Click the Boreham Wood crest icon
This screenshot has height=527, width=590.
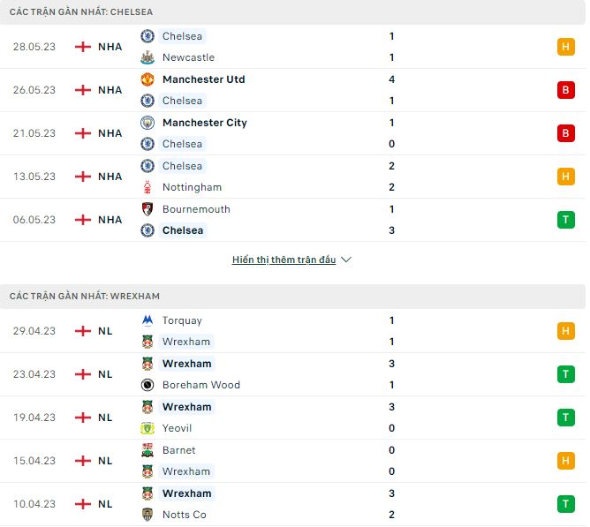pos(147,385)
